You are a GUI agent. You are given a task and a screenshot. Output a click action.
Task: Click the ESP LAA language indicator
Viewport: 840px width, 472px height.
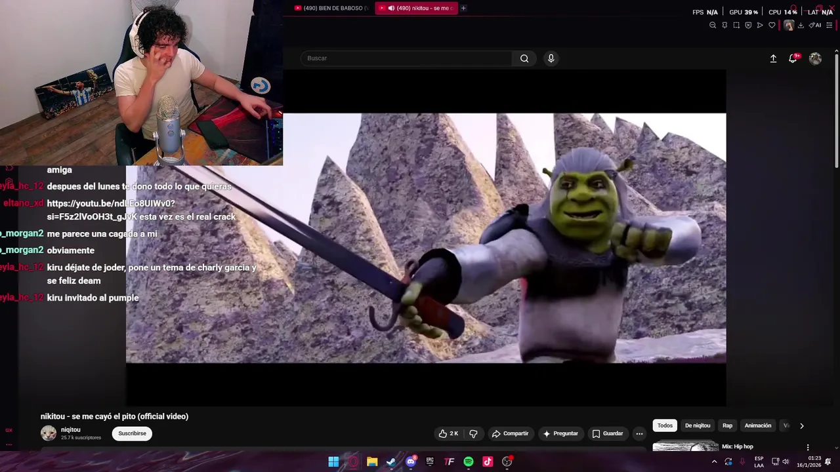759,462
